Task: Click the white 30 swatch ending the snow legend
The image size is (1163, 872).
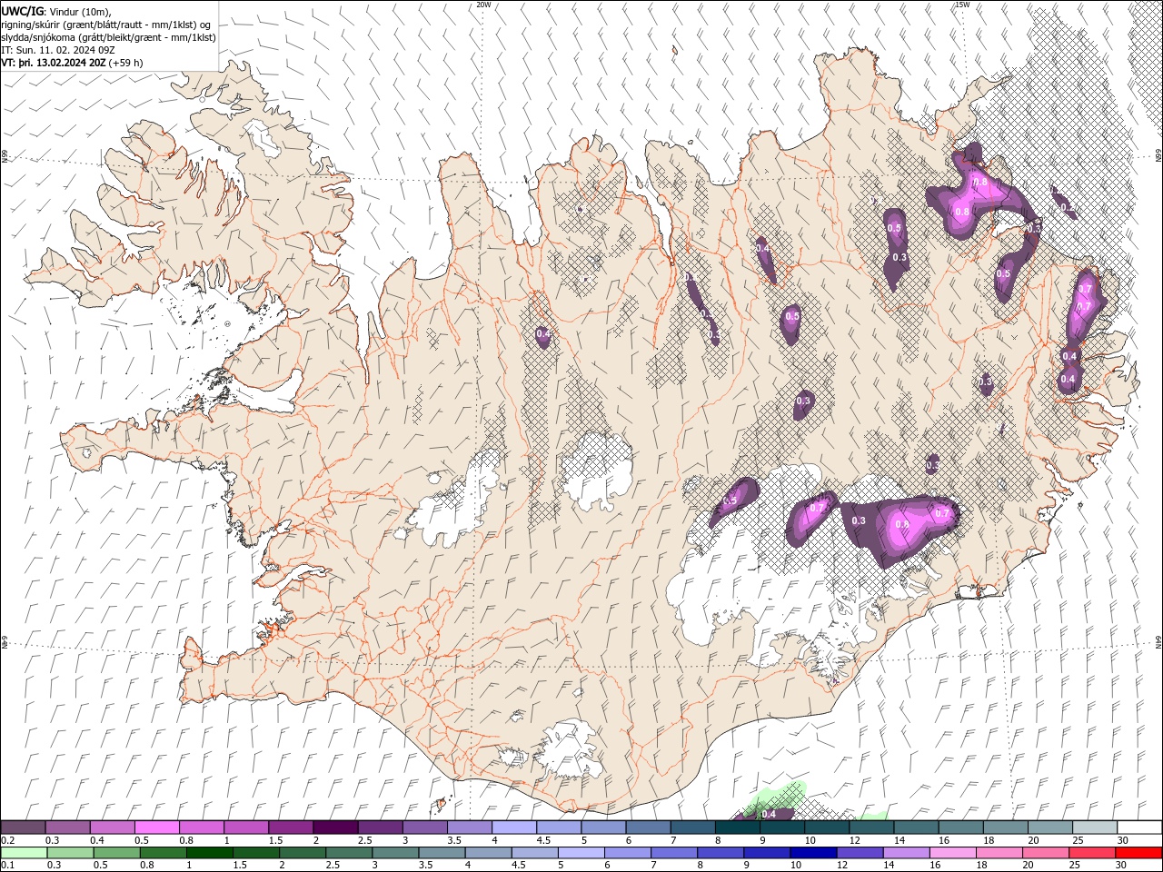Action: click(x=1139, y=827)
